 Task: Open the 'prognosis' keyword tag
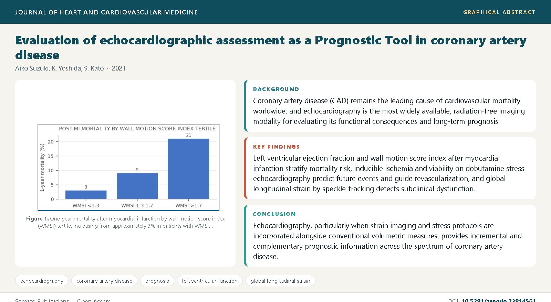(157, 281)
